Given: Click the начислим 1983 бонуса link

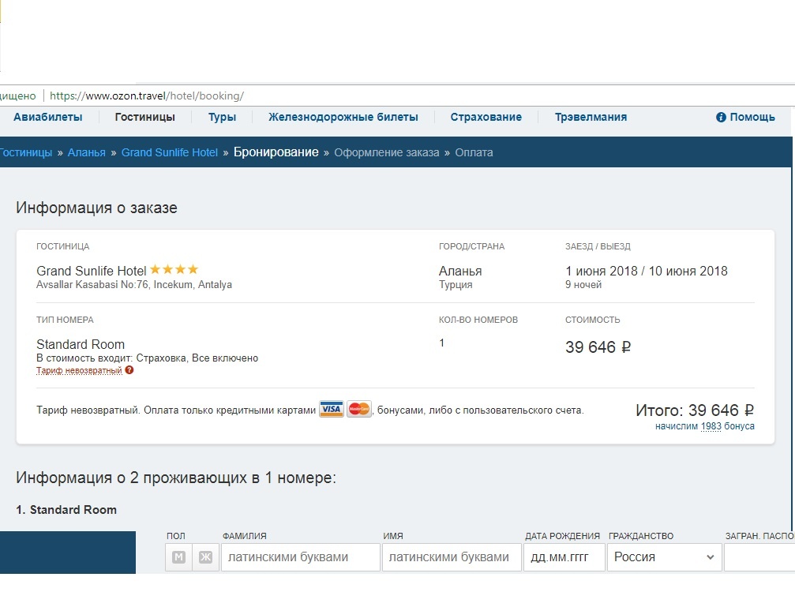Looking at the screenshot, I should pyautogui.click(x=705, y=426).
